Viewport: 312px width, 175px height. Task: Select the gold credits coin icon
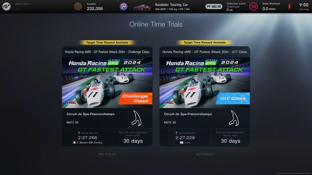pos(78,7)
